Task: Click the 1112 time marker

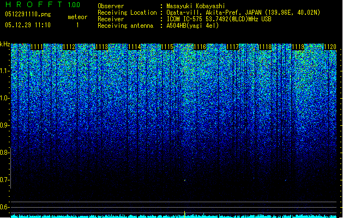Action: click(x=69, y=47)
